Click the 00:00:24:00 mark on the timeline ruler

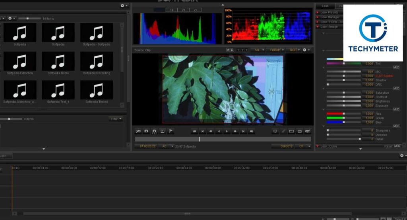click(184, 168)
